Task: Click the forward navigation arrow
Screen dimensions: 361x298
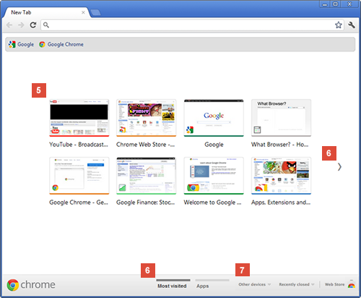Action: [21, 25]
